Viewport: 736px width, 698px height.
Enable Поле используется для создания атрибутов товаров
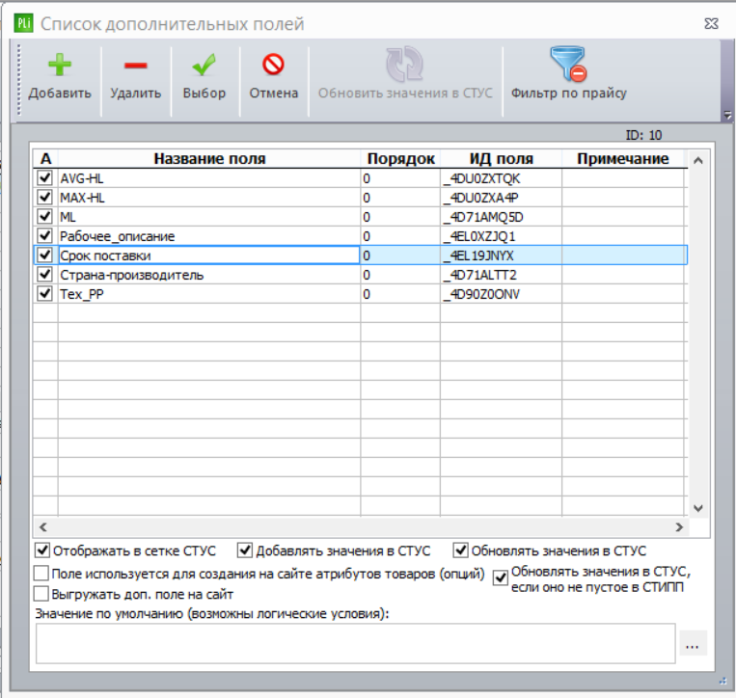(x=41, y=574)
